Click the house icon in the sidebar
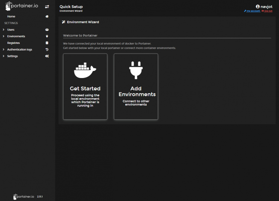The image size is (279, 201). [x=47, y=16]
